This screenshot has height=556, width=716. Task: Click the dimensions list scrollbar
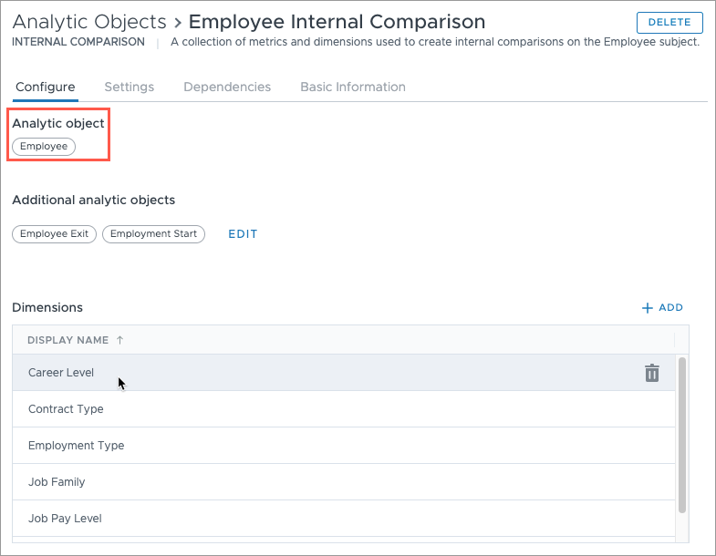pyautogui.click(x=682, y=436)
